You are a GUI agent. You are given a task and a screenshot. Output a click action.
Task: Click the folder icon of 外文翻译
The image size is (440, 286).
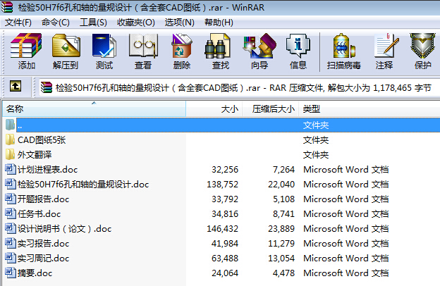tap(10, 154)
